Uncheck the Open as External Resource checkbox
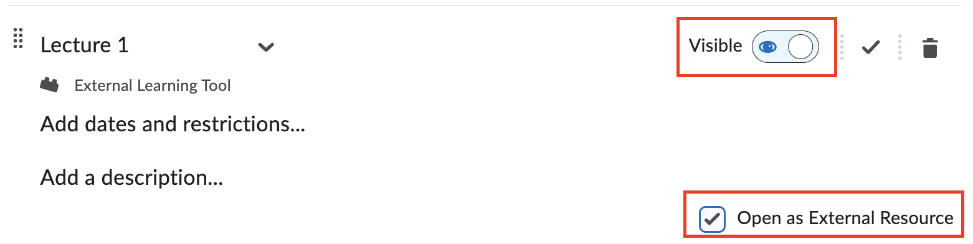Viewport: 973px width, 244px height. (712, 218)
